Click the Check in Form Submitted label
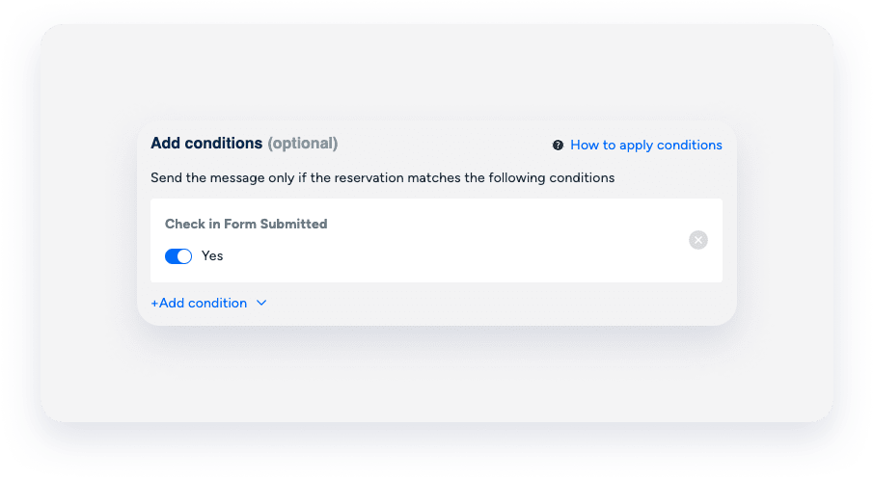 tap(246, 224)
